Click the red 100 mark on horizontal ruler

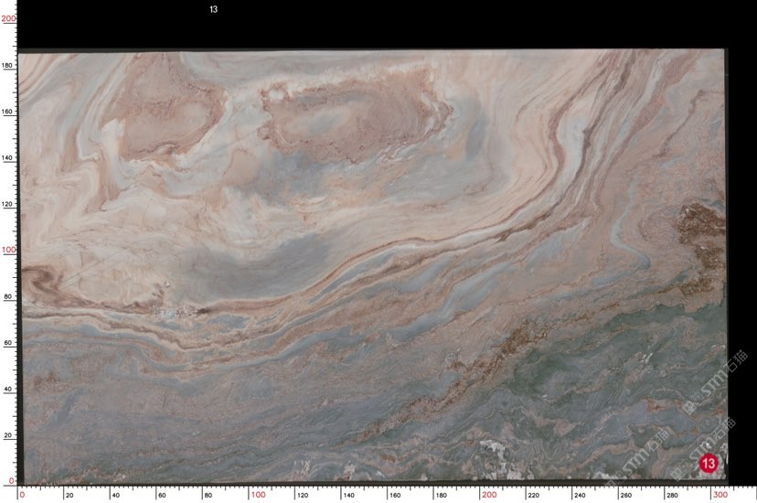tap(259, 494)
